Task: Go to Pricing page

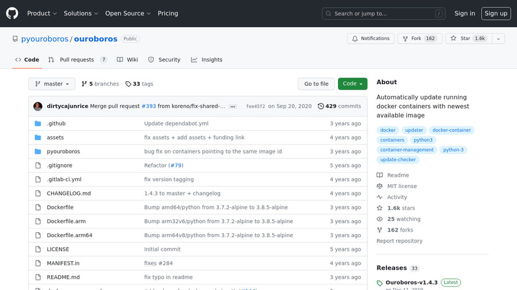Action: (x=168, y=14)
